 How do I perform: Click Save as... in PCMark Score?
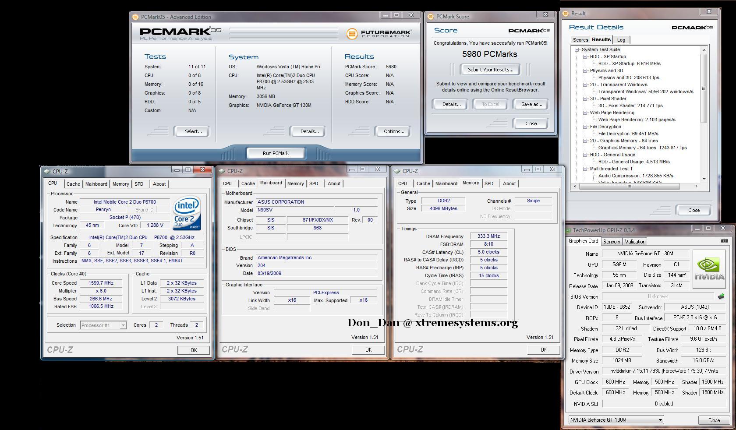(x=531, y=104)
